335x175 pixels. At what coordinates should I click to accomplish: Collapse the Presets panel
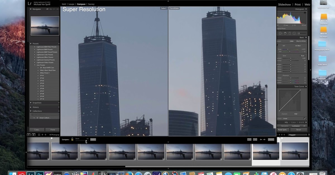click(x=31, y=44)
